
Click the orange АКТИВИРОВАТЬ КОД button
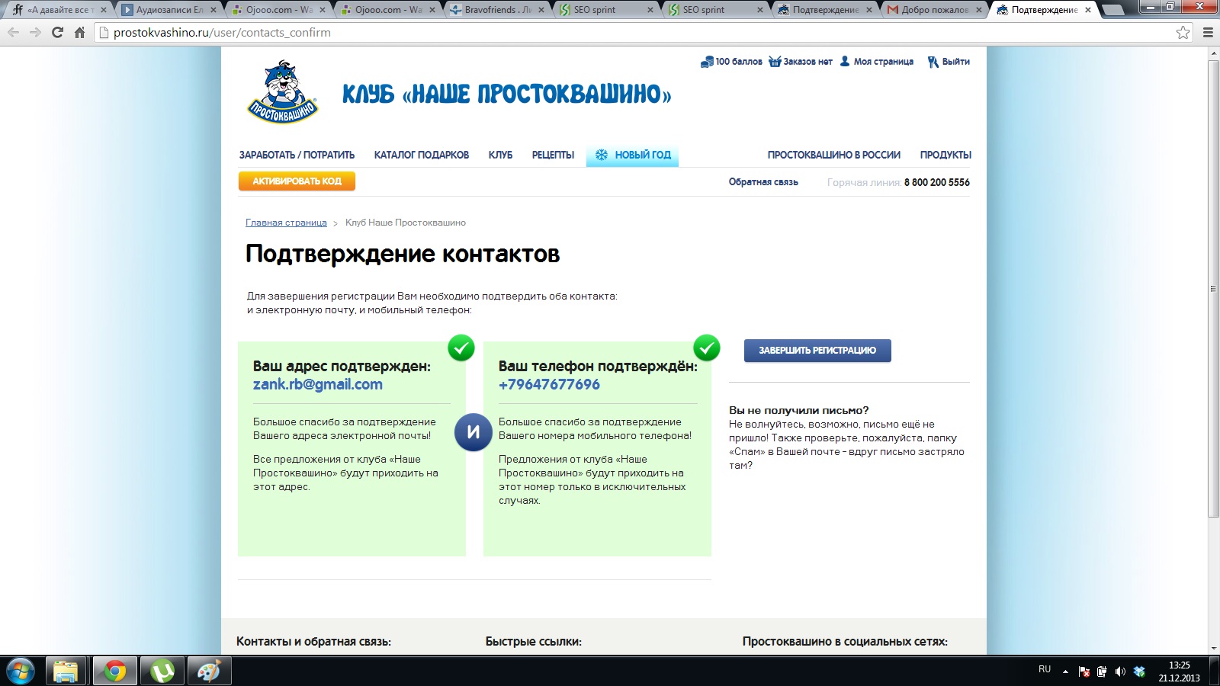[297, 181]
